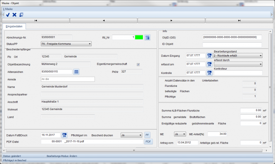Click 'Bearbeitungs-Modus: Ändern' status text

(62, 156)
